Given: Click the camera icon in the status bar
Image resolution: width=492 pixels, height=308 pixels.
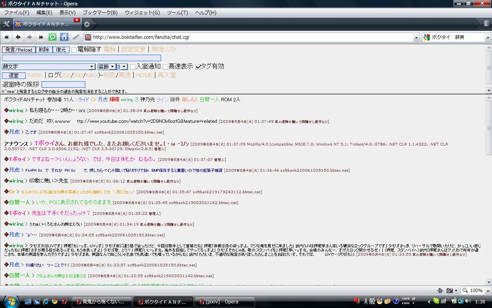Looking at the screenshot, I should tap(449, 291).
